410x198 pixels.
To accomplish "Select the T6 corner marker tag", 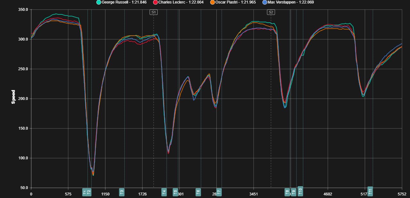I will click(x=198, y=192).
